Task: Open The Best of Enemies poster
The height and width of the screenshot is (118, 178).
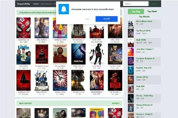Action: click(78, 80)
